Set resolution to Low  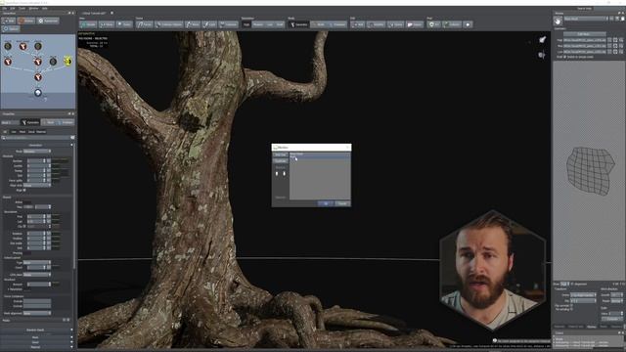(270, 24)
